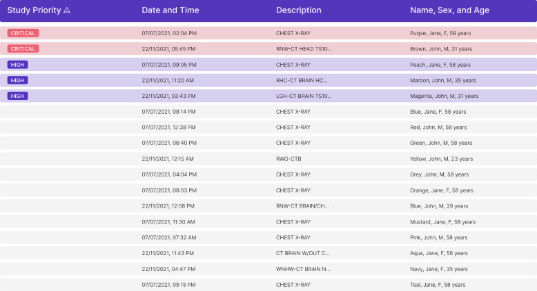Select the Red, John, M, 58 years row
Screen dimensions: 537x291
click(438, 128)
